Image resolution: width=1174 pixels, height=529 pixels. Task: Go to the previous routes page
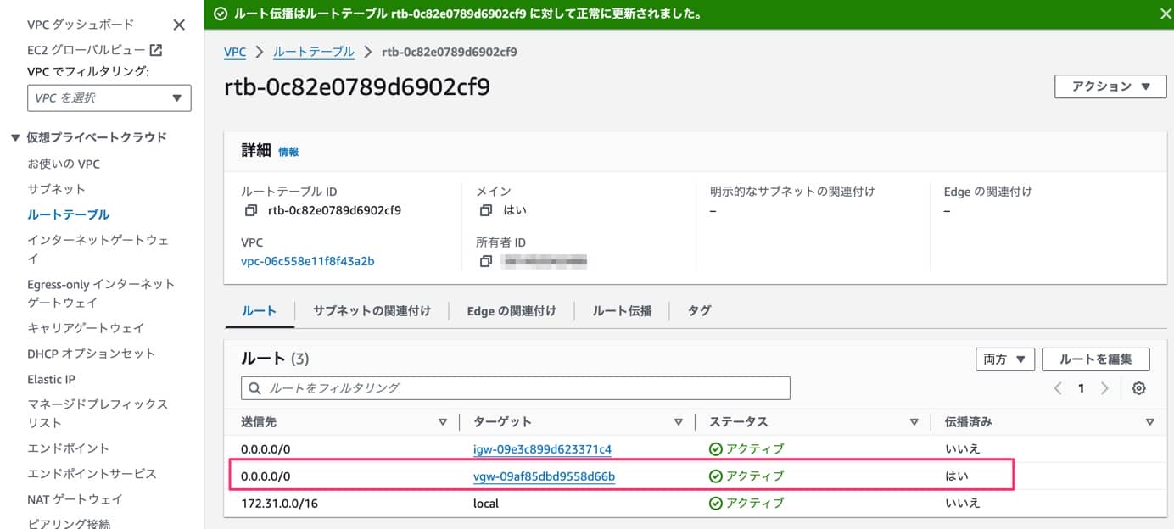[x=1058, y=388]
